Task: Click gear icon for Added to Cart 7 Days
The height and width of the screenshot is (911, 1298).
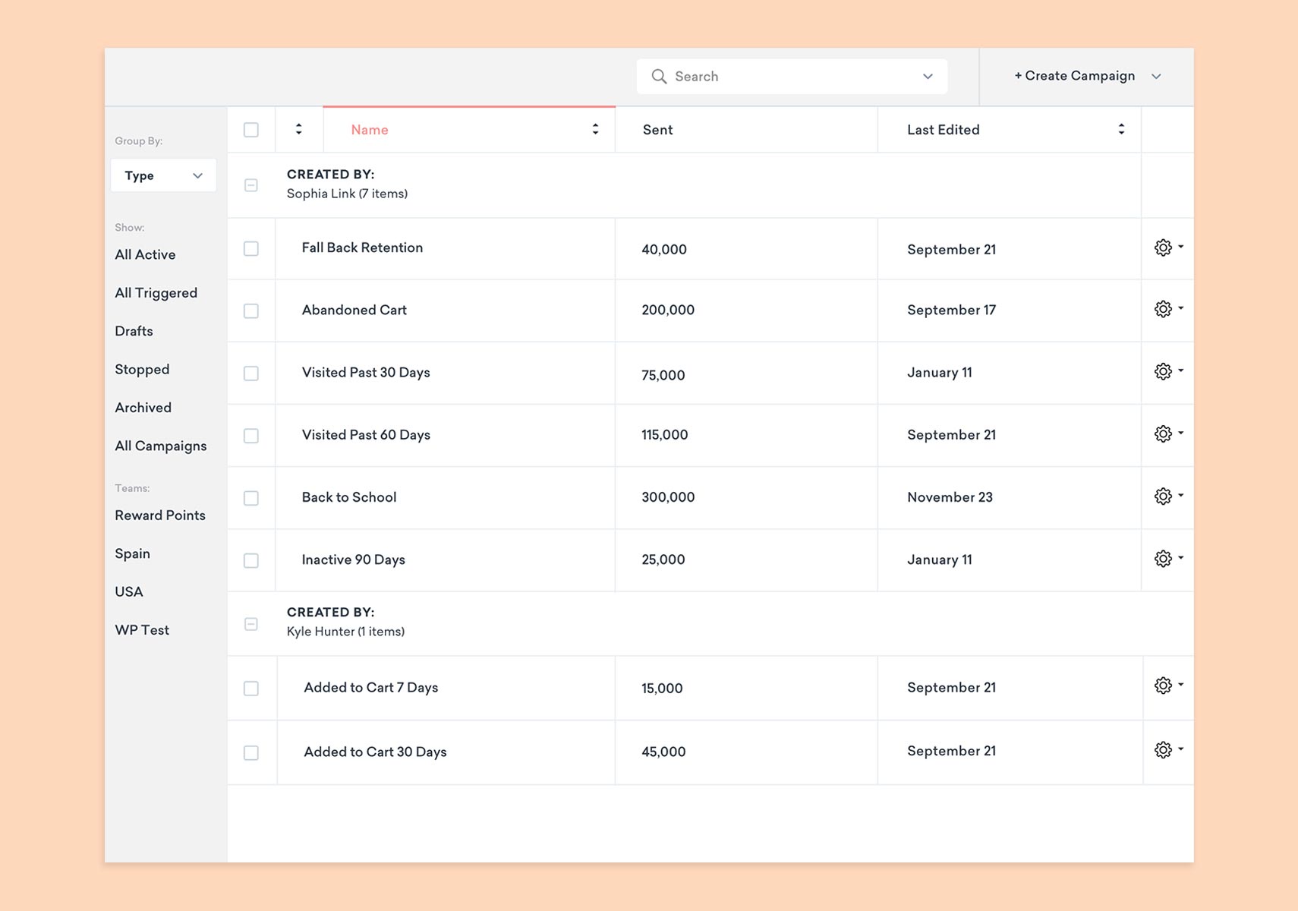Action: tap(1163, 686)
